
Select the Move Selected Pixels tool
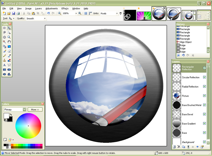pyautogui.click(x=9, y=28)
